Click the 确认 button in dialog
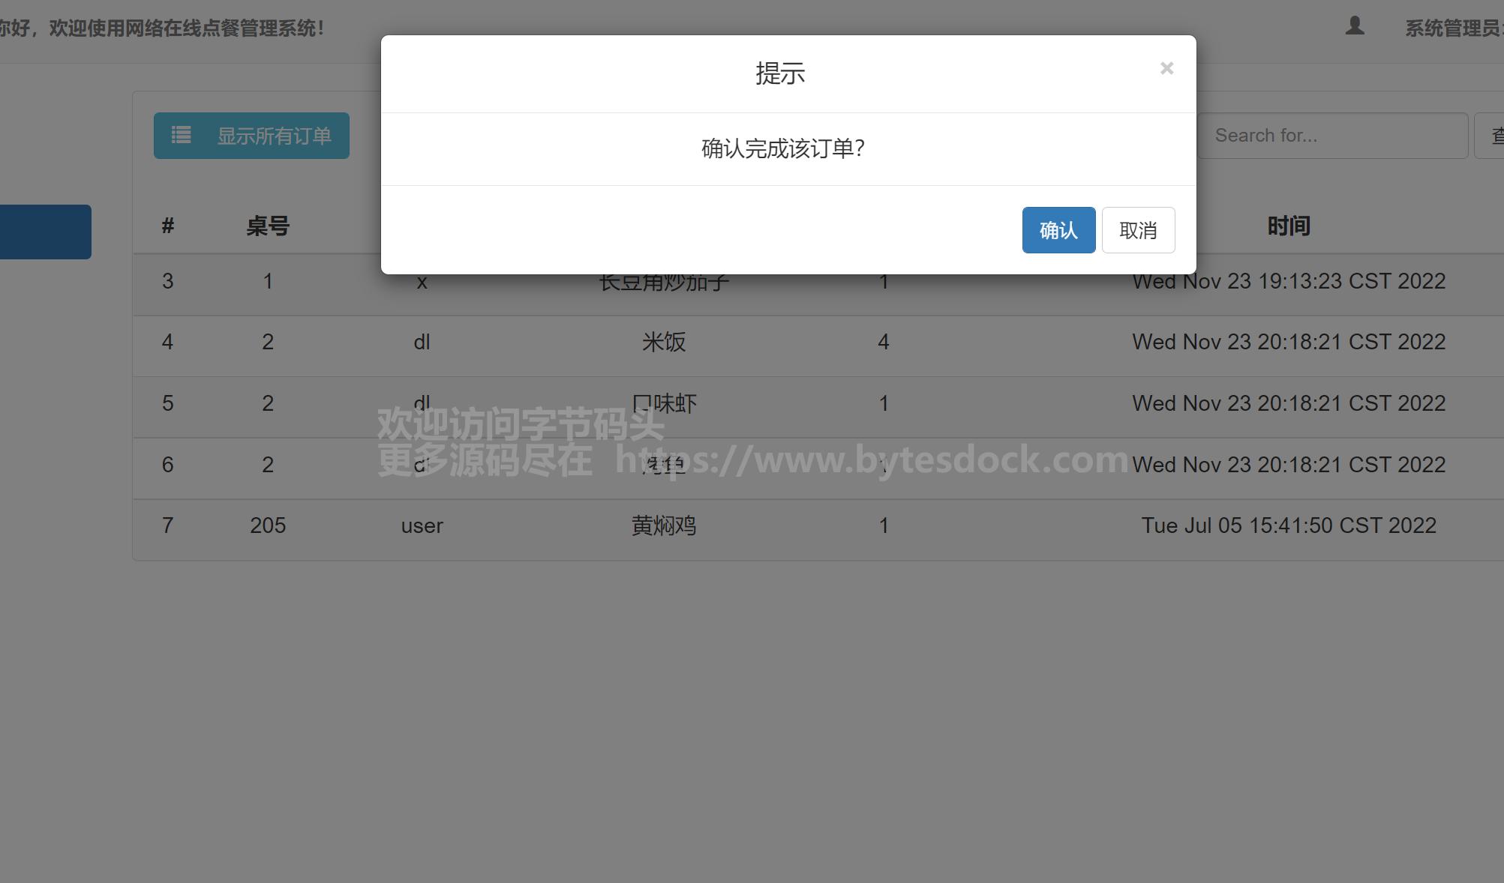 click(1058, 230)
